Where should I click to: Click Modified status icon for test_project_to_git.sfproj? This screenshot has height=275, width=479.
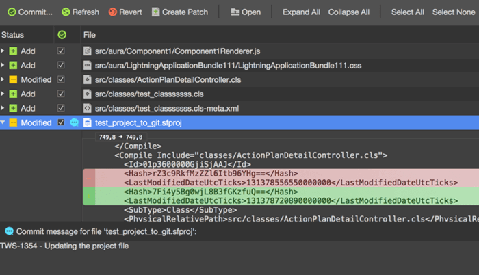click(13, 123)
